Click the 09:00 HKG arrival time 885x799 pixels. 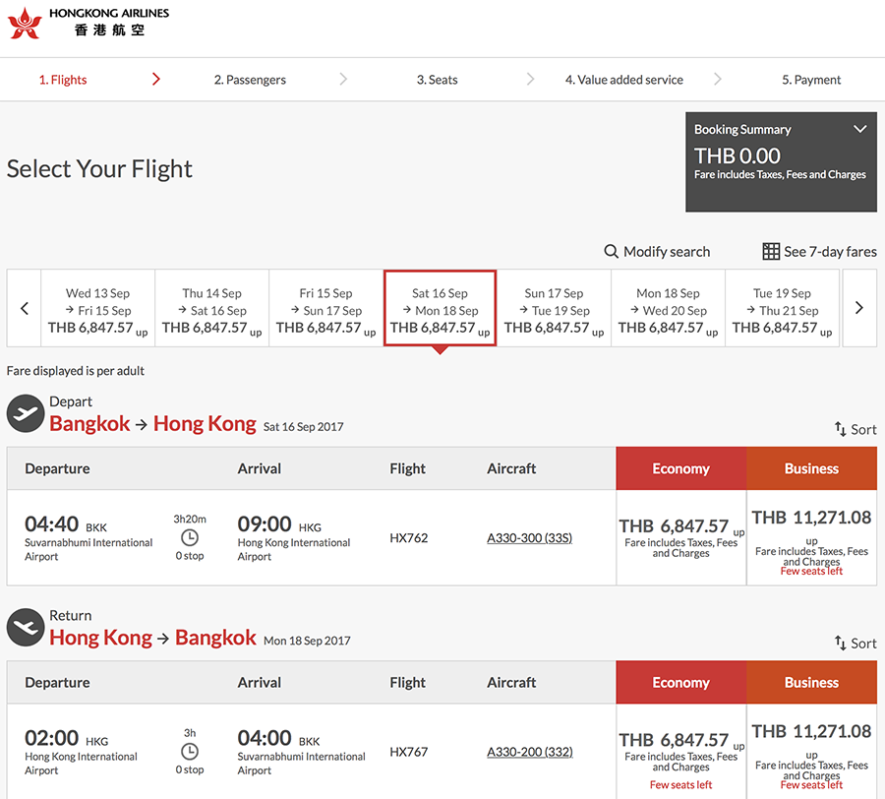(279, 524)
